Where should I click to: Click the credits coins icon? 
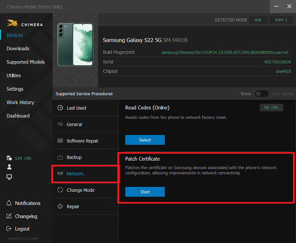9,158
